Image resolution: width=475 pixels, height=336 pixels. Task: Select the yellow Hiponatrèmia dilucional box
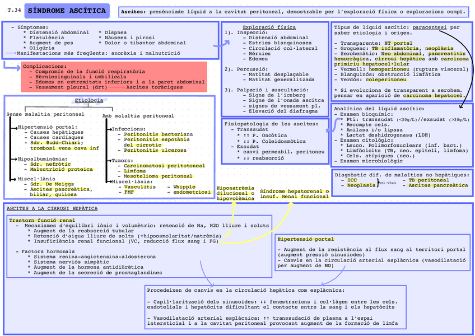[235, 193]
